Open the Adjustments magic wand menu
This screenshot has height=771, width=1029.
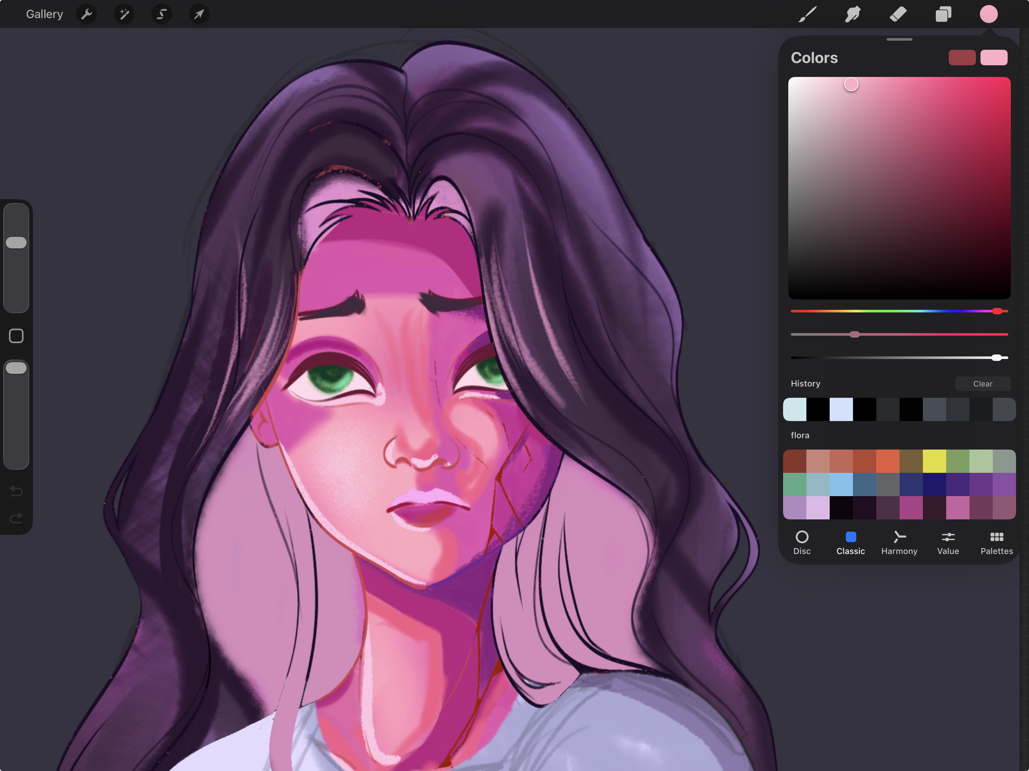(124, 14)
